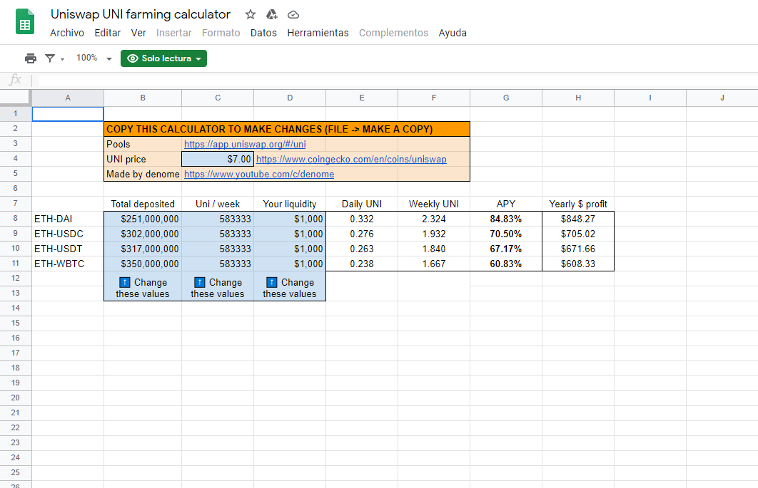Click the print icon
Screen dimensions: 758x488
tap(31, 58)
